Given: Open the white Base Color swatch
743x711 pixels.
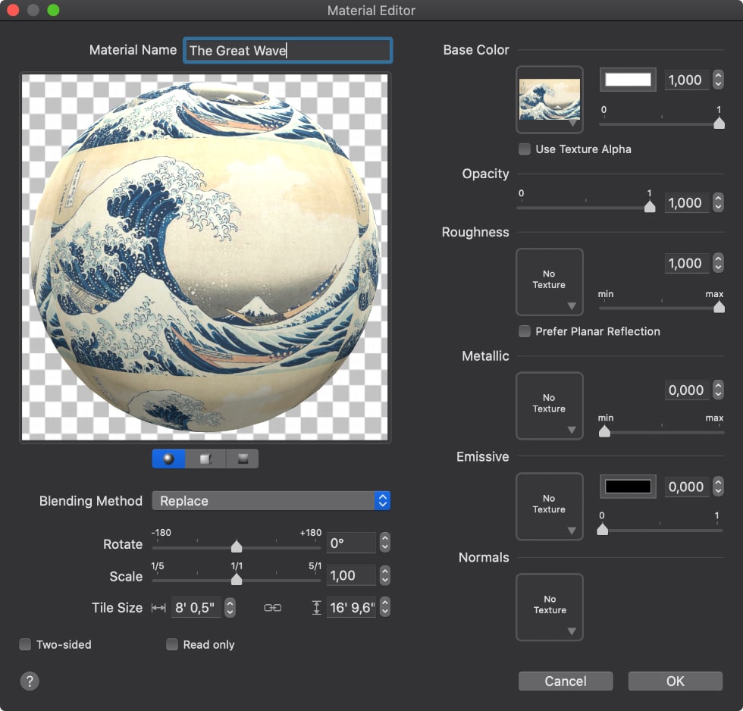Looking at the screenshot, I should tap(628, 80).
